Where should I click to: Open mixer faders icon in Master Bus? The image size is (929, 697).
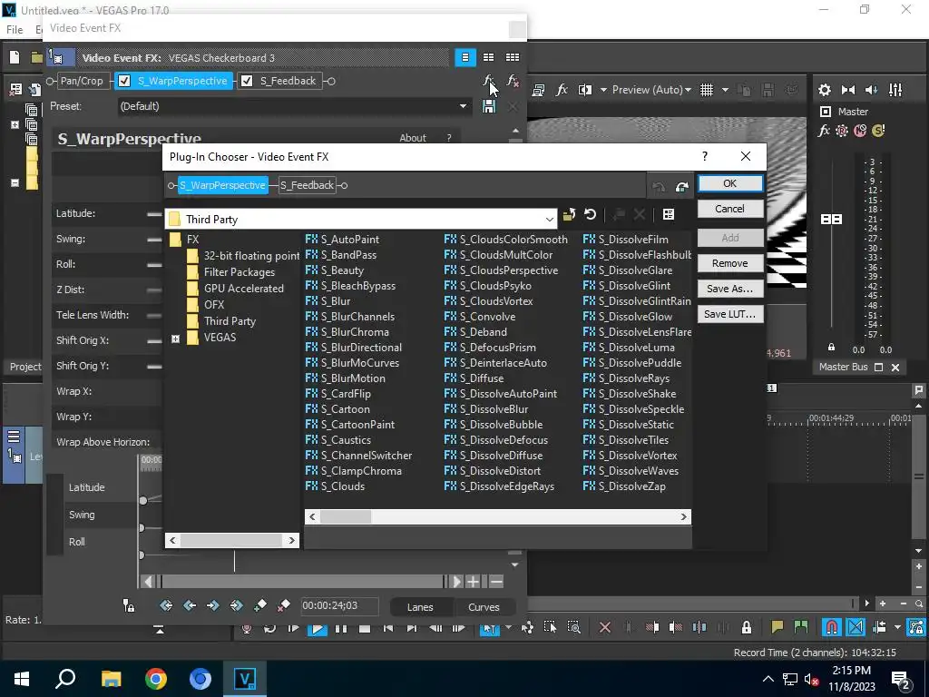895,90
